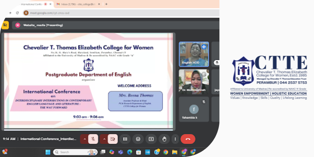Screen dimensions: 314x157
Task: Click the PERAMBUR | 044 2537 5753 text
Action: coord(281,82)
